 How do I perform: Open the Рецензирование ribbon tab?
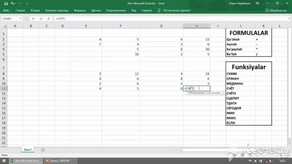pos(116,10)
